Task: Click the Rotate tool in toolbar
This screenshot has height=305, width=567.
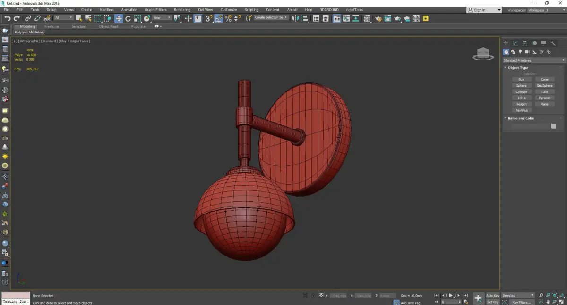Action: [128, 18]
